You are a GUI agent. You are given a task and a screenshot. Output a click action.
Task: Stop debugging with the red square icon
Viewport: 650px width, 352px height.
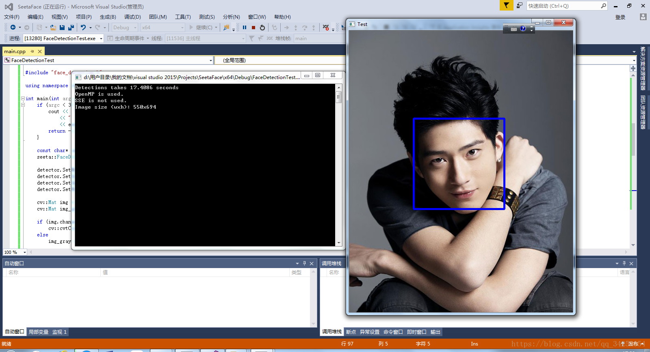pos(253,28)
